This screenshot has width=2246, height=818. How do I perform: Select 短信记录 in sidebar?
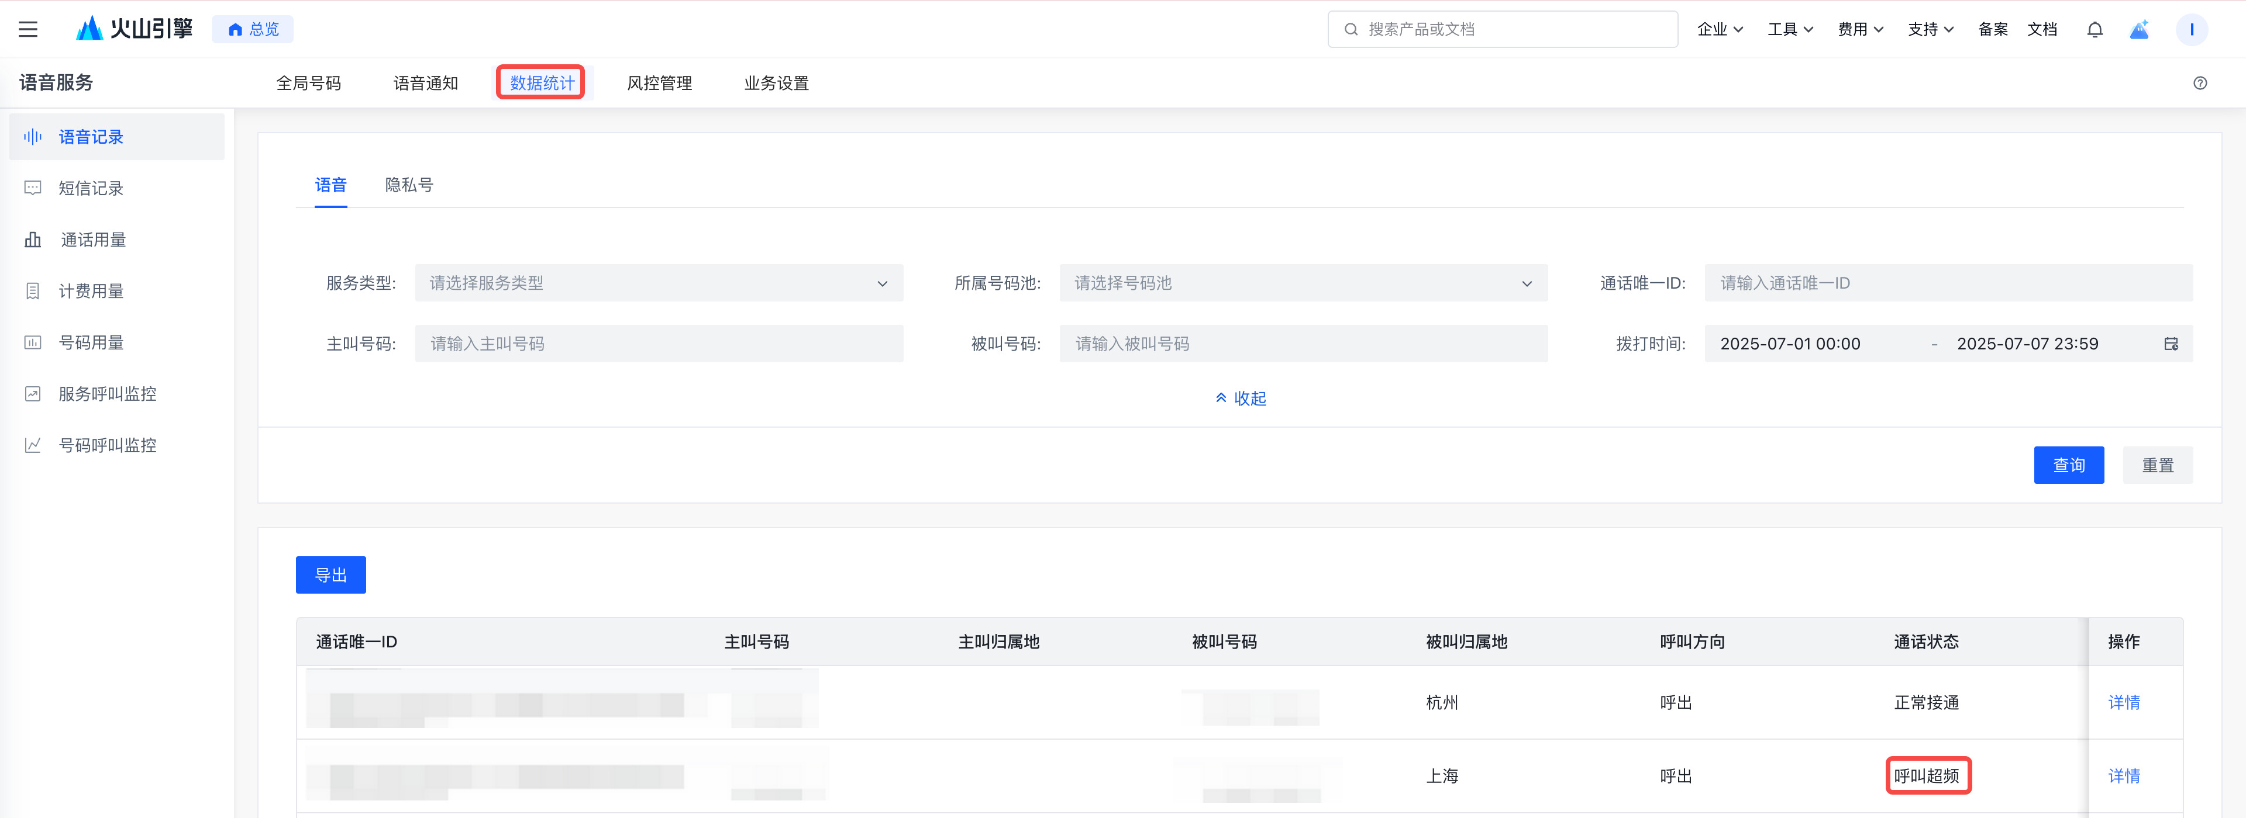click(x=91, y=188)
